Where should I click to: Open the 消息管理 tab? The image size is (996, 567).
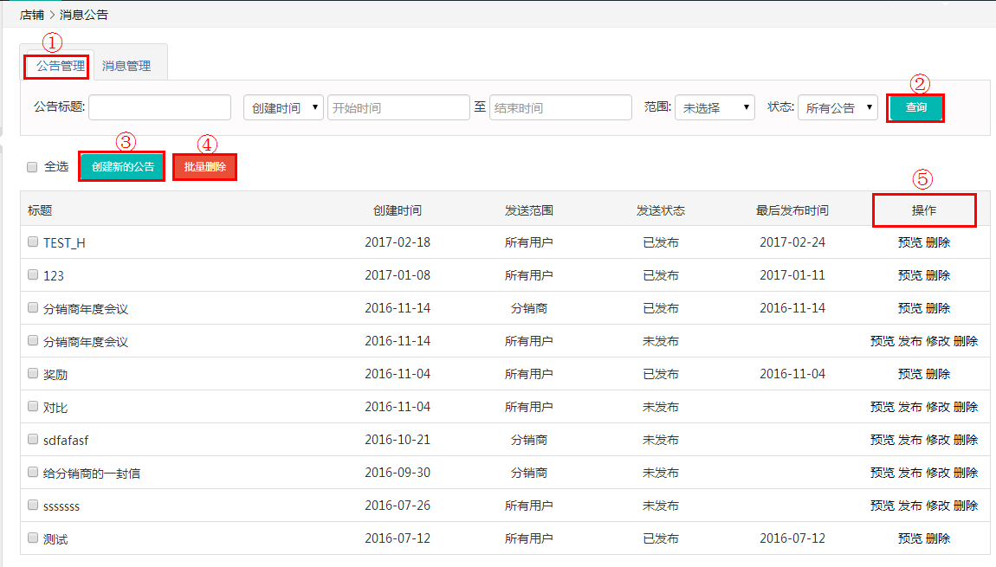pos(126,66)
